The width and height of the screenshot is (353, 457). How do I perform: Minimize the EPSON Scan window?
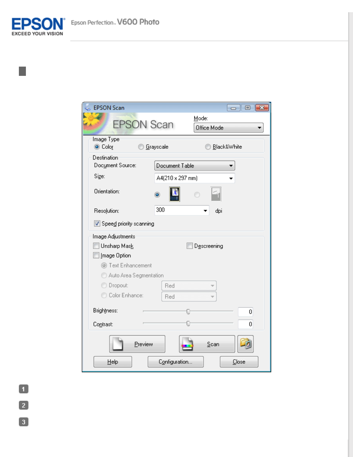(x=233, y=108)
